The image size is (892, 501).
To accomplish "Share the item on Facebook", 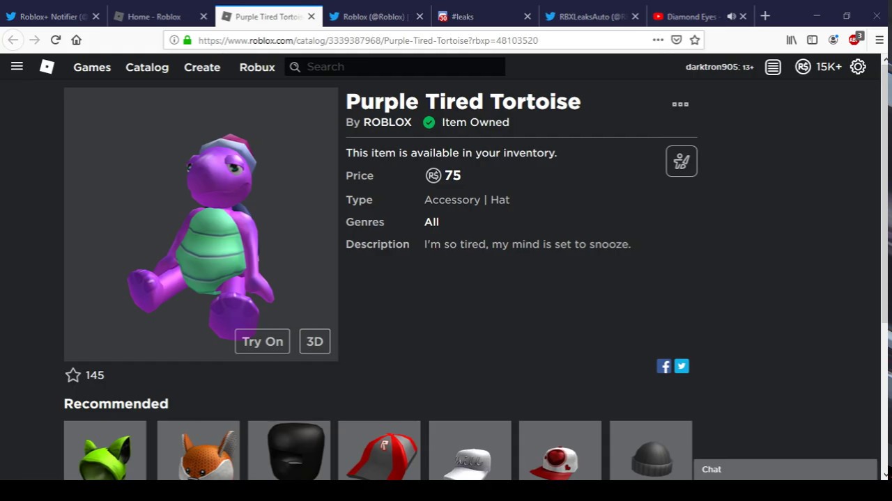I will pos(664,366).
